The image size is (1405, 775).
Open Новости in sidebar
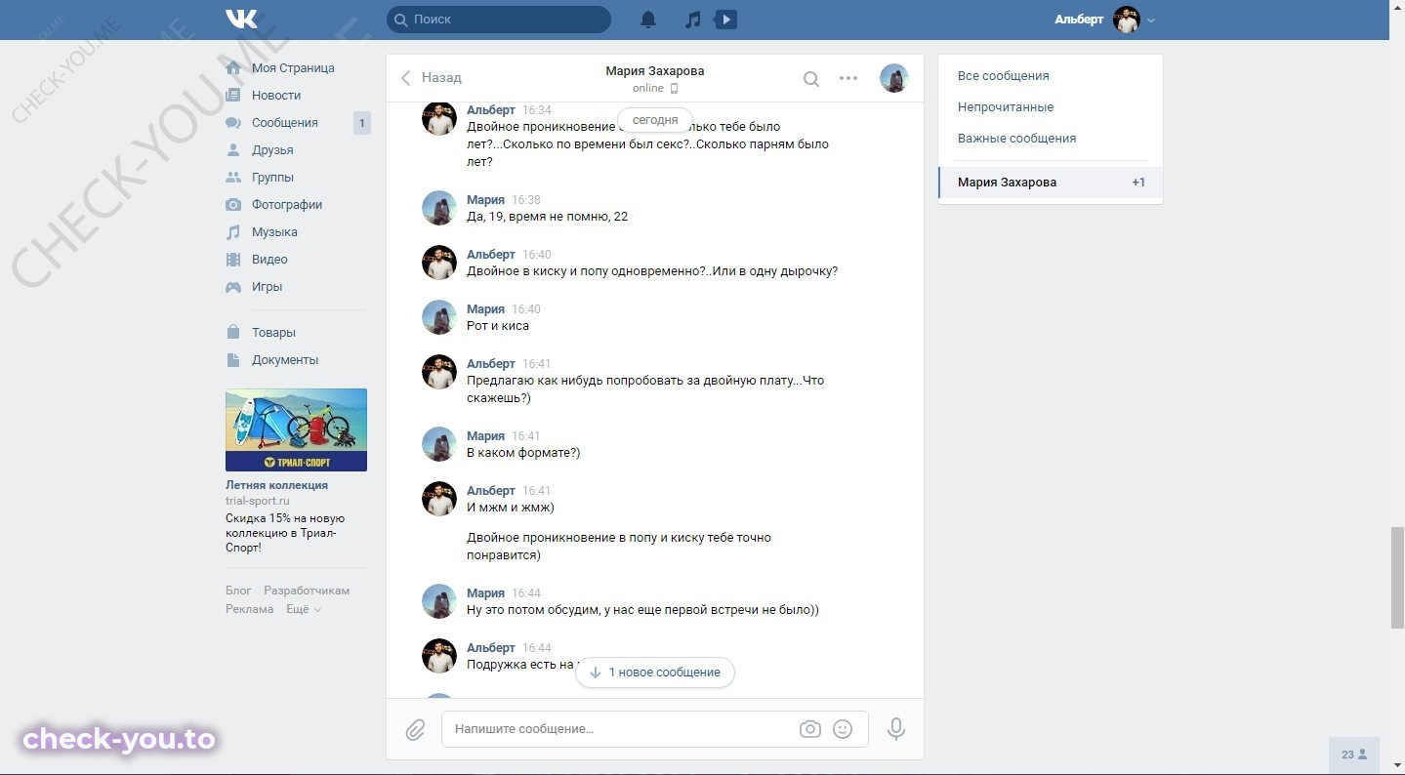276,96
